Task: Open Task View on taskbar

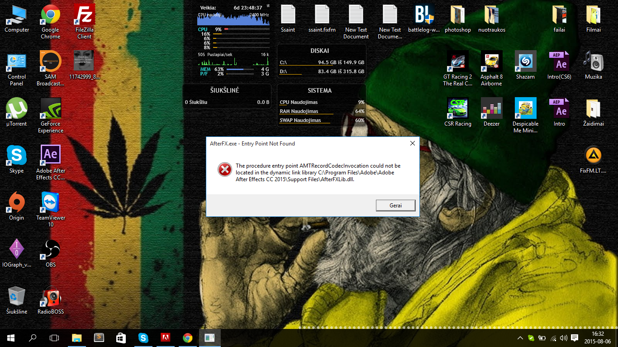Action: pyautogui.click(x=54, y=338)
